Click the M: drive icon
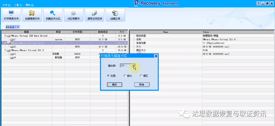The width and height of the screenshot is (275, 126). [12, 57]
